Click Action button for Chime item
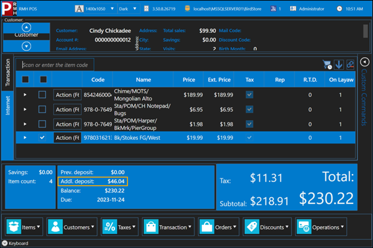Image resolution: width=373 pixels, height=248 pixels. (x=67, y=95)
